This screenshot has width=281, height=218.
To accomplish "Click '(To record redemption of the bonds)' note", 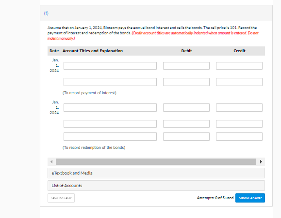I will coord(94,147).
